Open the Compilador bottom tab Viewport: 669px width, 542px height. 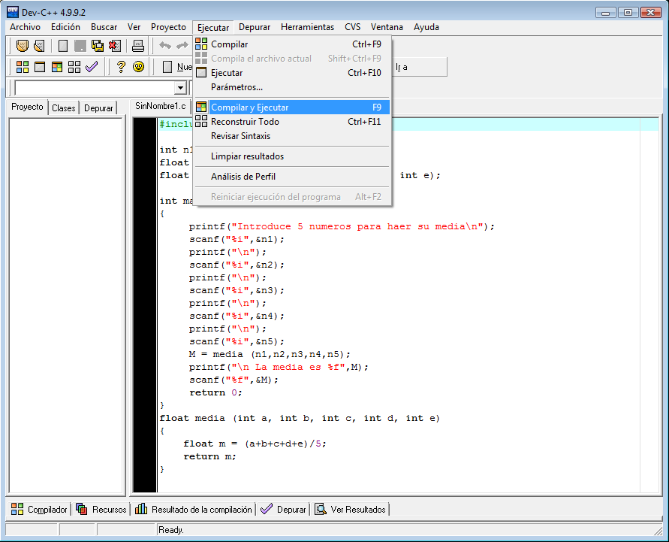click(39, 509)
